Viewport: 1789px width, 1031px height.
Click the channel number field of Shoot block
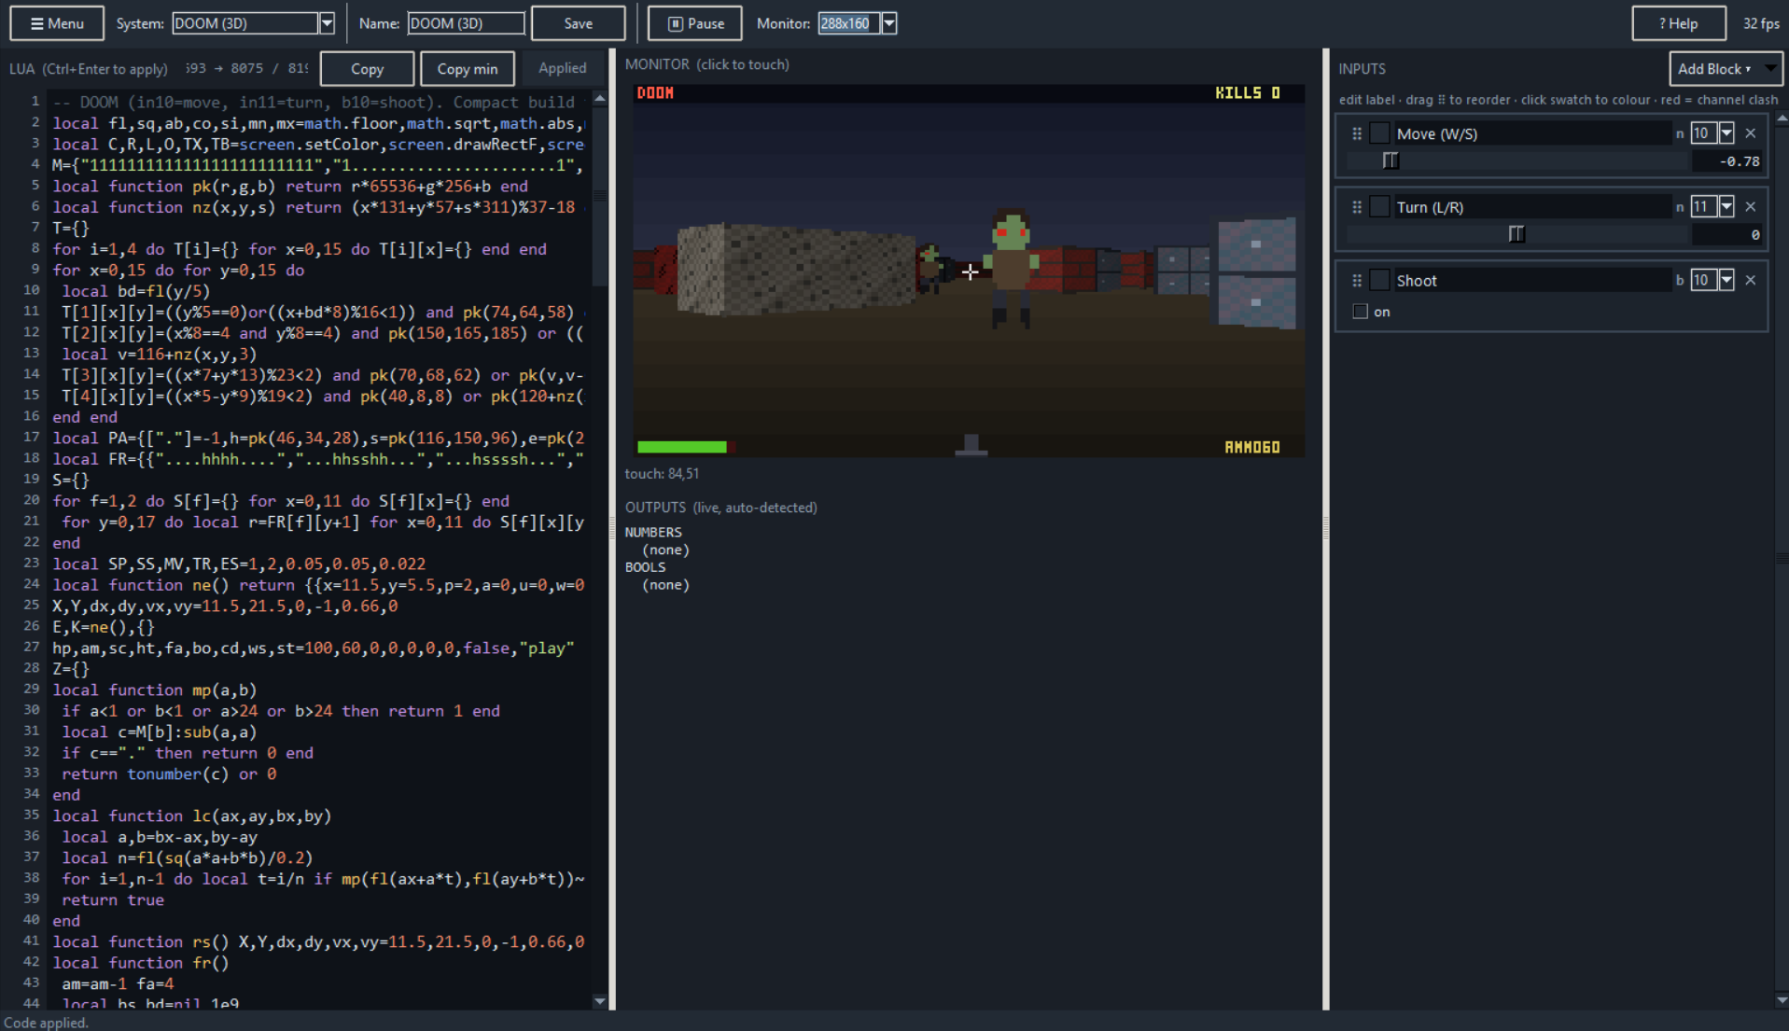click(x=1704, y=280)
